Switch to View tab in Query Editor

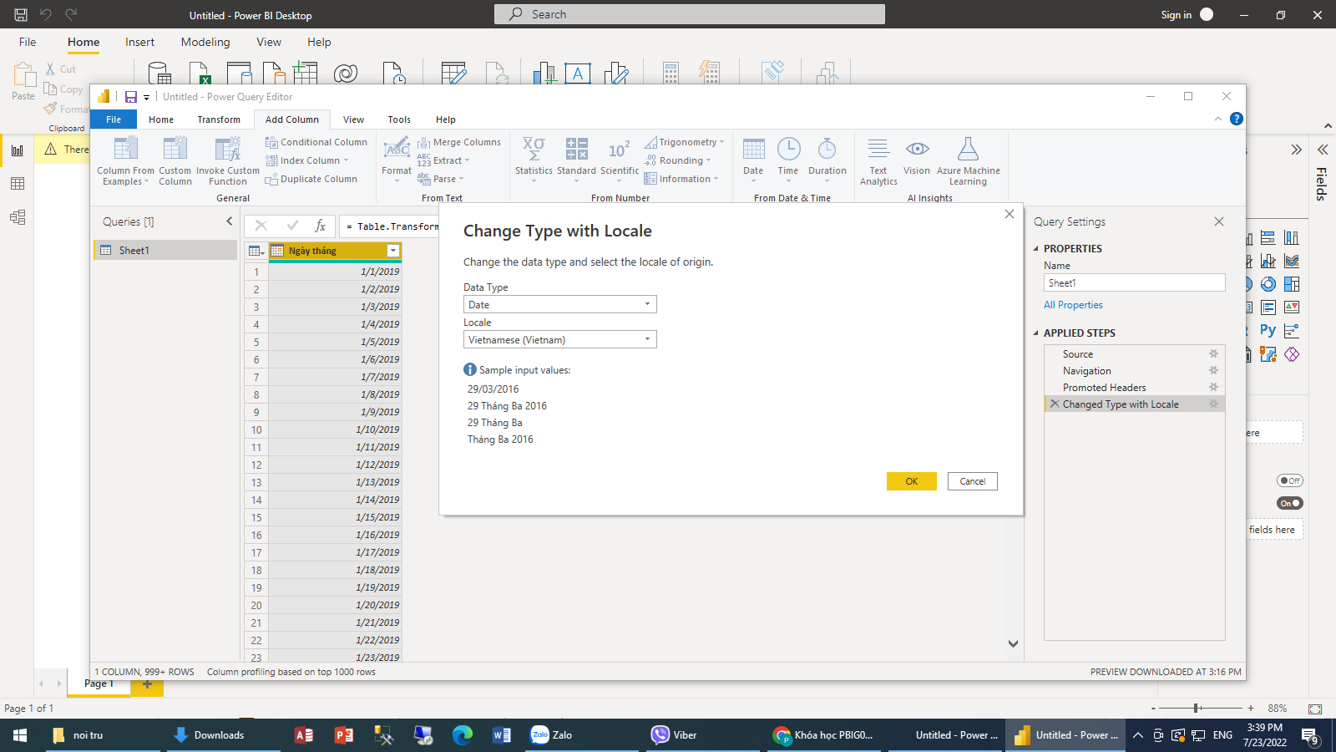pyautogui.click(x=354, y=119)
